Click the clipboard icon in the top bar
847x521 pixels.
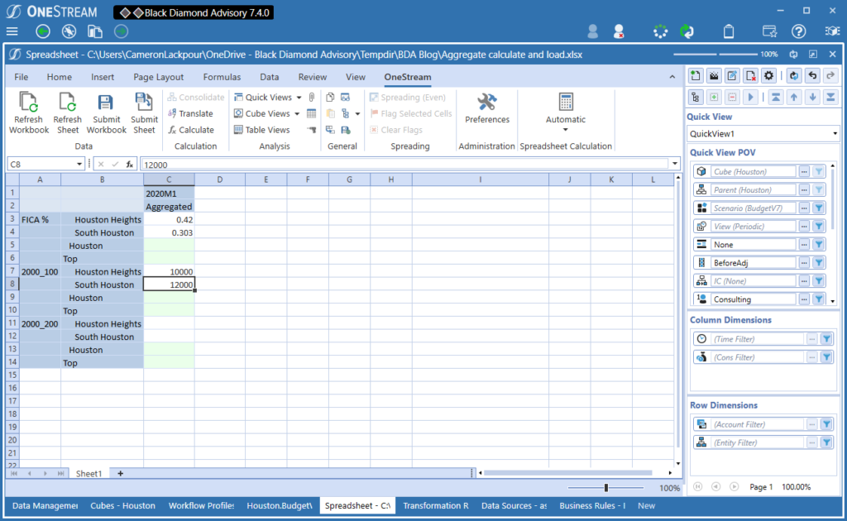coord(729,31)
